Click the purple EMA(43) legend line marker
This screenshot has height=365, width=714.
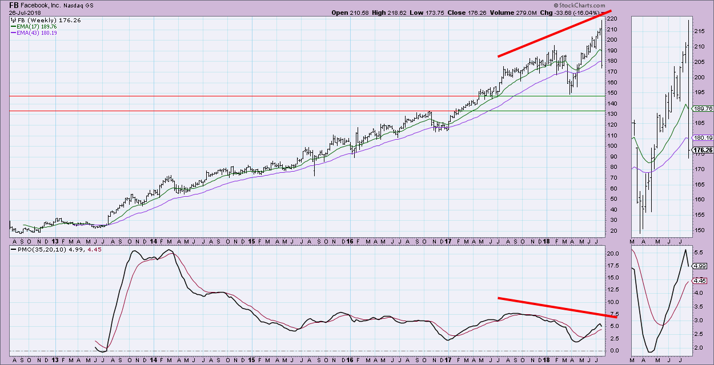pyautogui.click(x=14, y=33)
